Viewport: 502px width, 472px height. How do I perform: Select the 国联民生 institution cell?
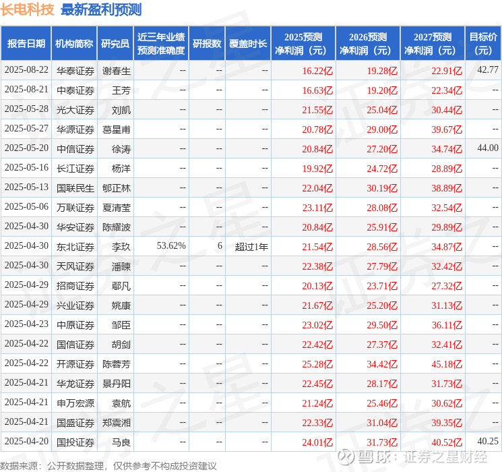point(75,188)
